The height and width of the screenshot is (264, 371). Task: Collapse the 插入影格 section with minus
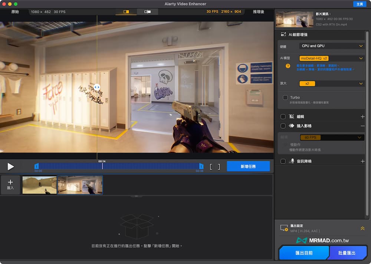362,126
